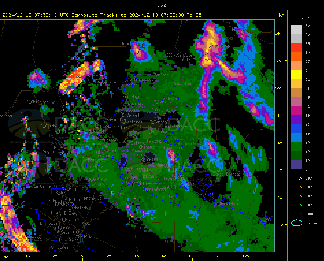Viewport: 324px width, 261px height.
Task: Click the 'VBCT' legend label
Action: (x=310, y=196)
